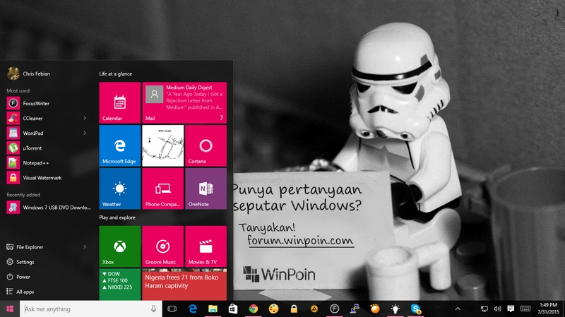Launch CCleaner from Most used list
This screenshot has height=317, width=565.
point(47,118)
